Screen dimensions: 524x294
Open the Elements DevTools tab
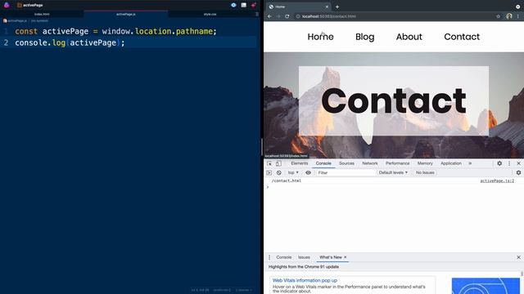300,163
